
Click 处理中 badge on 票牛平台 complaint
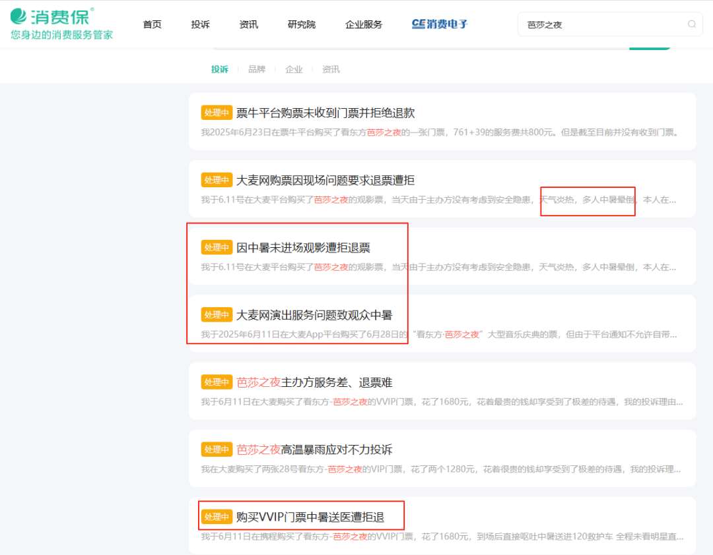[x=217, y=113]
